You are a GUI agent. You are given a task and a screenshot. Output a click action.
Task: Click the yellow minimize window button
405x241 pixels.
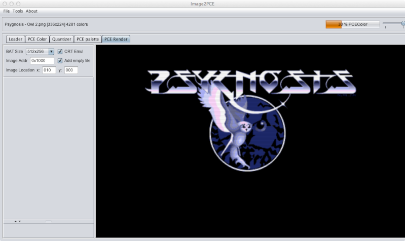pos(11,4)
